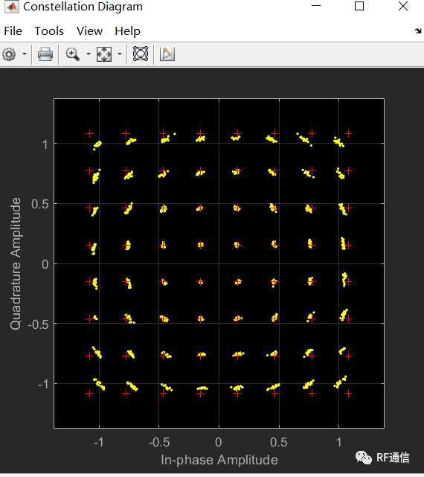The image size is (424, 477).
Task: Open the View menu
Action: tap(89, 31)
